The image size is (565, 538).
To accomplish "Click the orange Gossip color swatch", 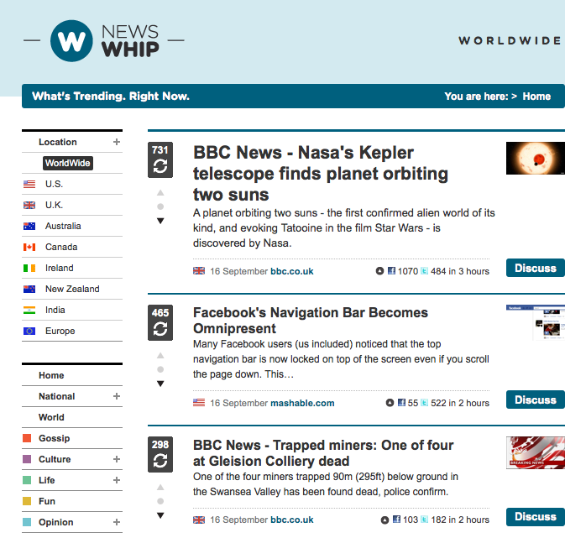I will pos(27,438).
